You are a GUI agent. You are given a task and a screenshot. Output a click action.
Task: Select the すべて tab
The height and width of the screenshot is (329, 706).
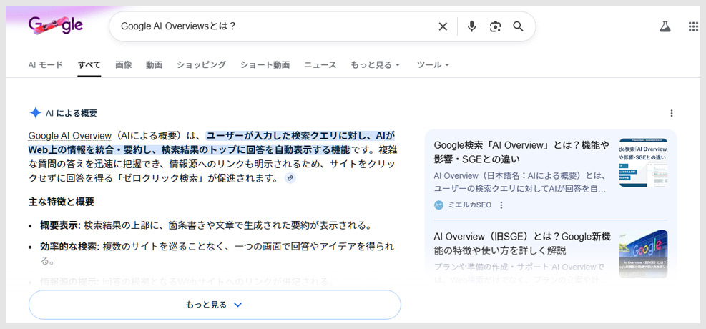pos(89,65)
